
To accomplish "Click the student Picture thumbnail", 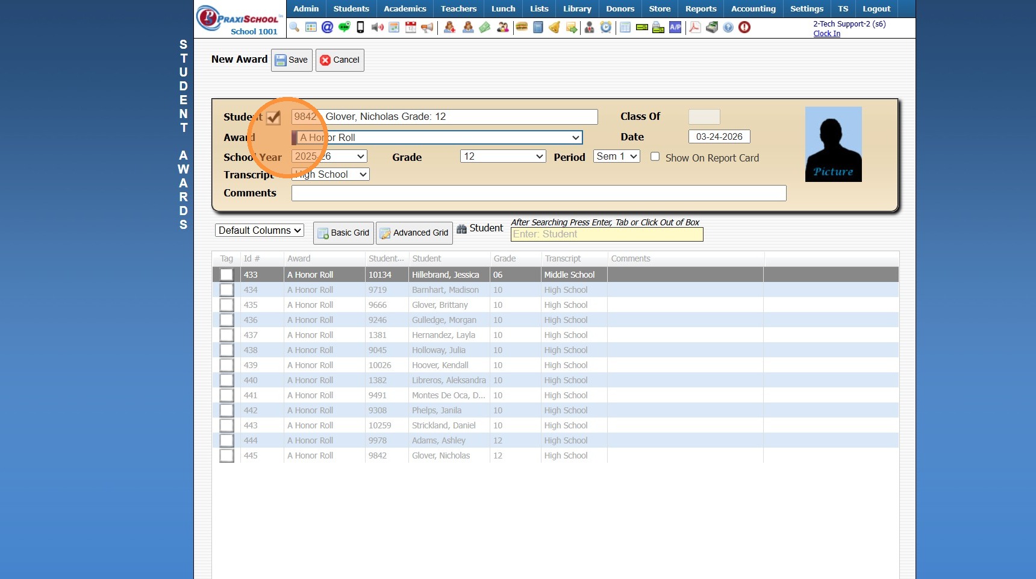I will pyautogui.click(x=833, y=145).
